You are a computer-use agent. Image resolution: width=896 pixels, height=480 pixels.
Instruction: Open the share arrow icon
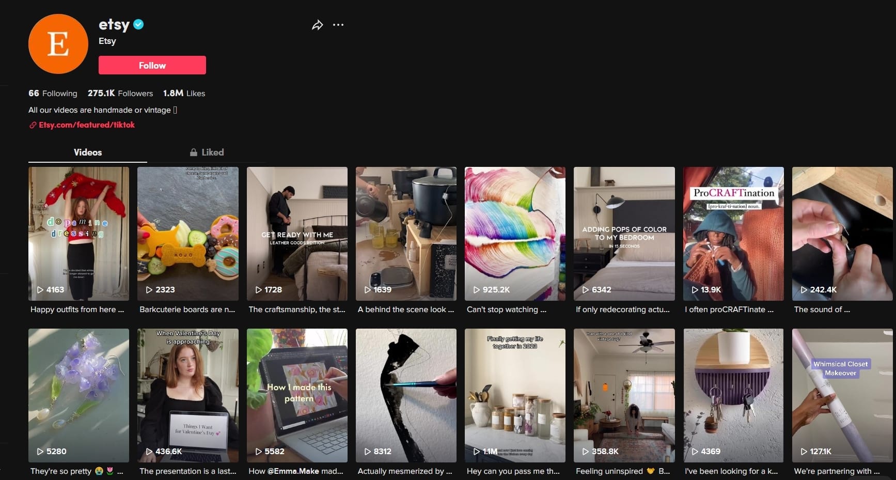click(317, 25)
